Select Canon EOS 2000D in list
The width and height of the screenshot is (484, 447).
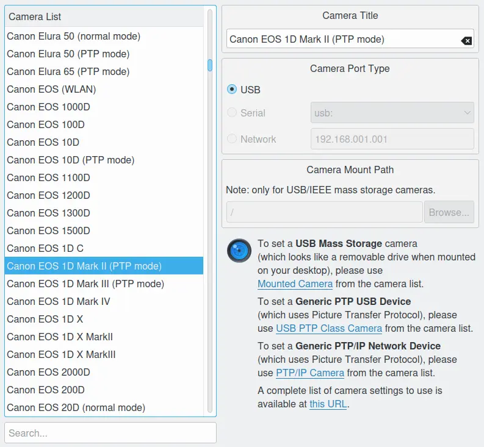coord(104,372)
